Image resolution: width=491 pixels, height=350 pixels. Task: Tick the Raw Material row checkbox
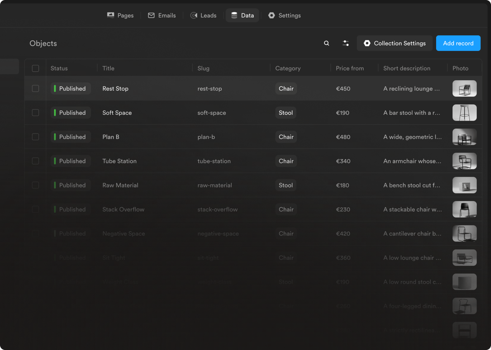coord(35,185)
